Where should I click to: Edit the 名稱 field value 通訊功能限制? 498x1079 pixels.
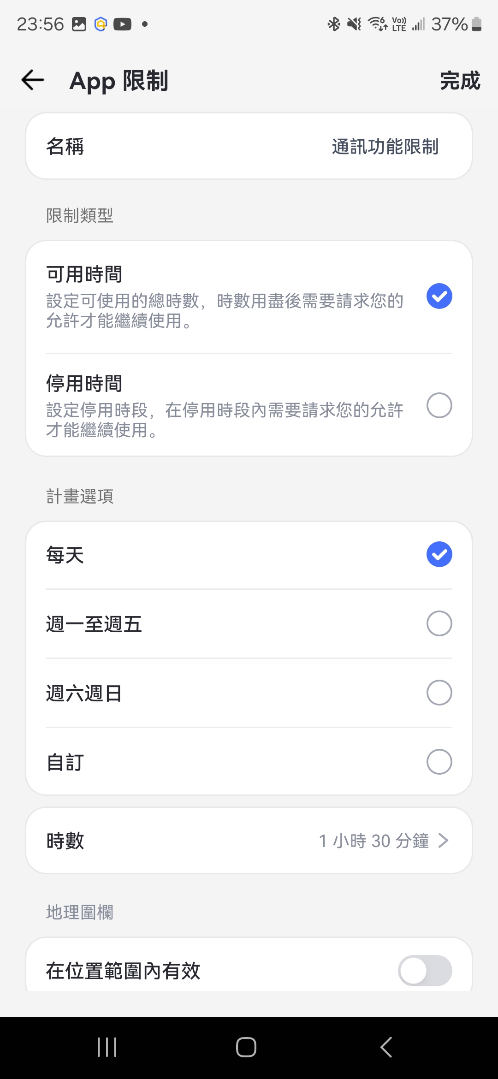pos(385,147)
